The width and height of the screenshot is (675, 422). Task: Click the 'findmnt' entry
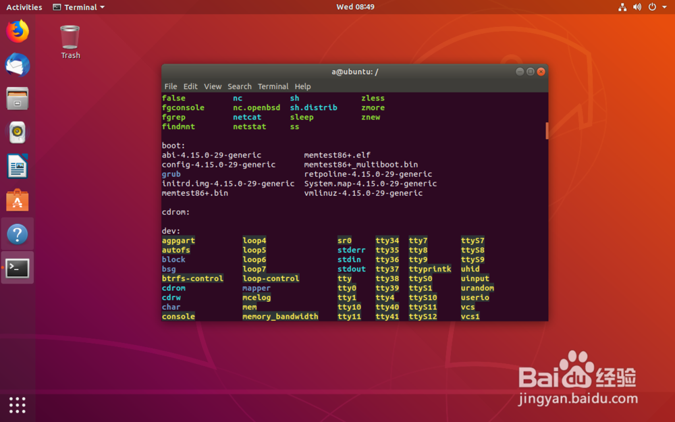click(x=178, y=127)
